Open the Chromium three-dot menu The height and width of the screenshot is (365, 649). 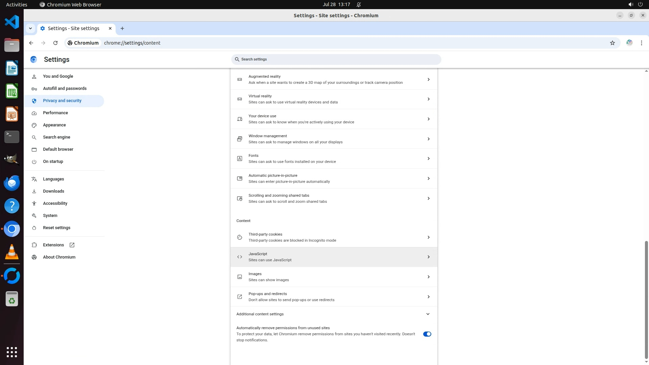click(x=641, y=43)
